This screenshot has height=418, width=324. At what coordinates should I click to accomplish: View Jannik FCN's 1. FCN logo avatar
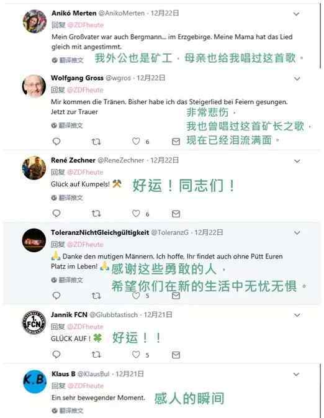click(34, 323)
